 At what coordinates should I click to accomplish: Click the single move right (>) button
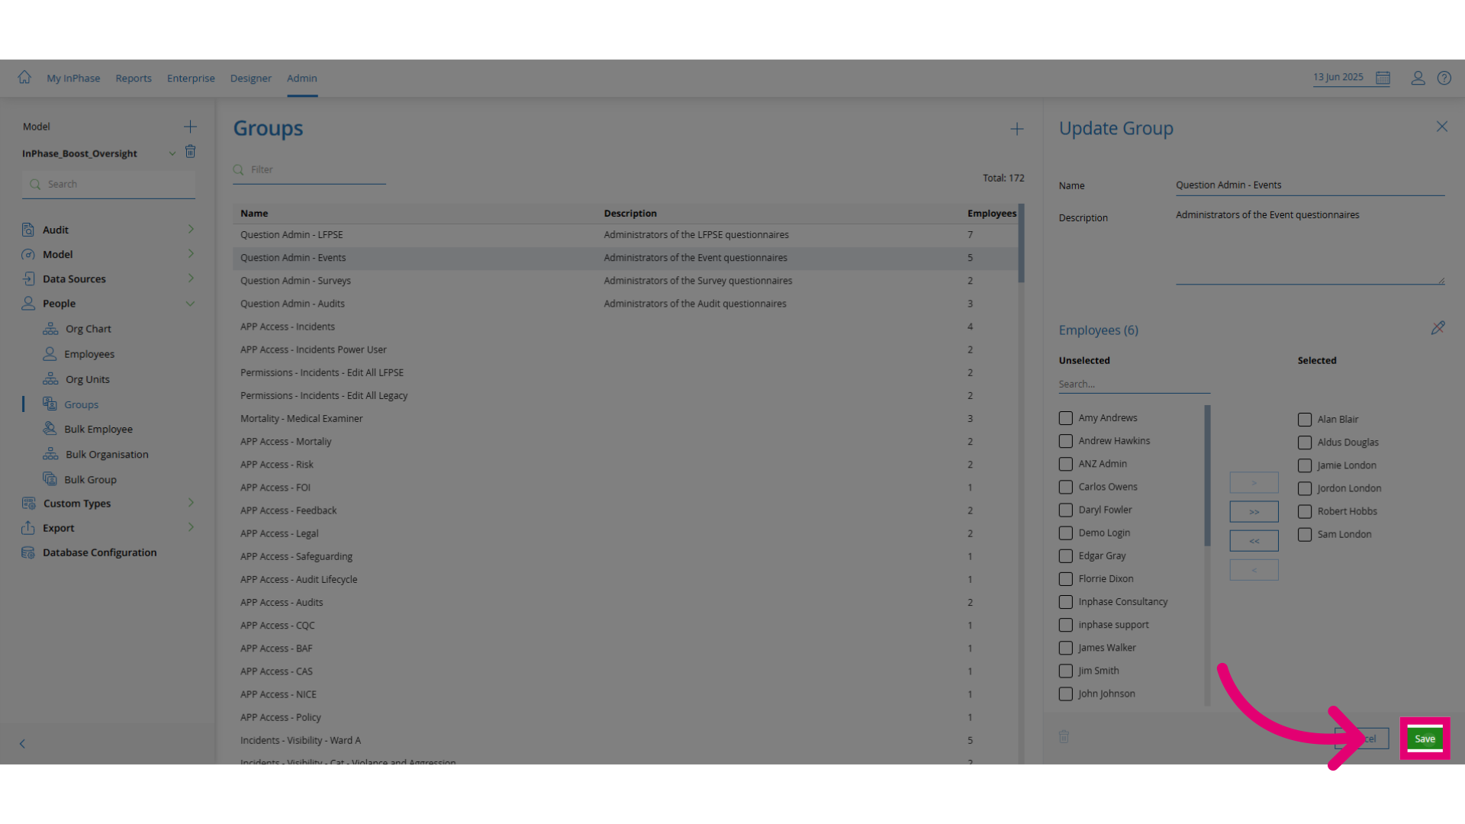tap(1254, 482)
